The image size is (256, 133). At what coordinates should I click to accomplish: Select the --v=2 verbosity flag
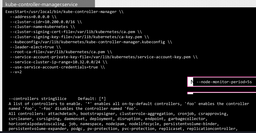[16, 72]
